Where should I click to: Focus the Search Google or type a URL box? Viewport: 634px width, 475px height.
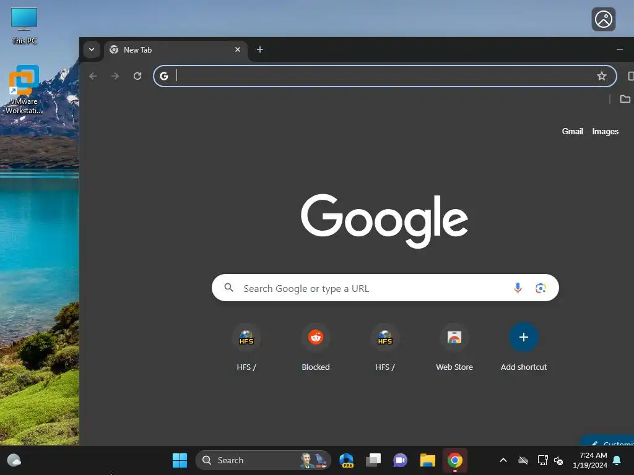pyautogui.click(x=385, y=288)
